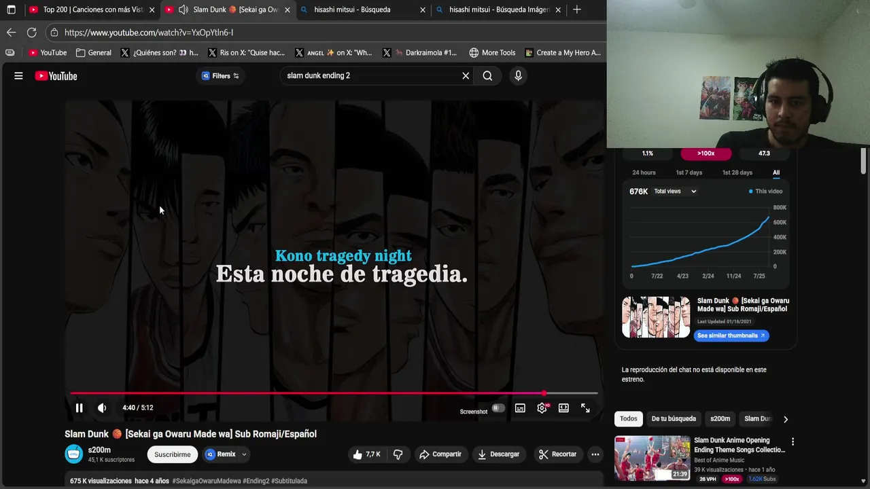The height and width of the screenshot is (489, 870).
Task: Enter fullscreen mode
Action: [585, 408]
